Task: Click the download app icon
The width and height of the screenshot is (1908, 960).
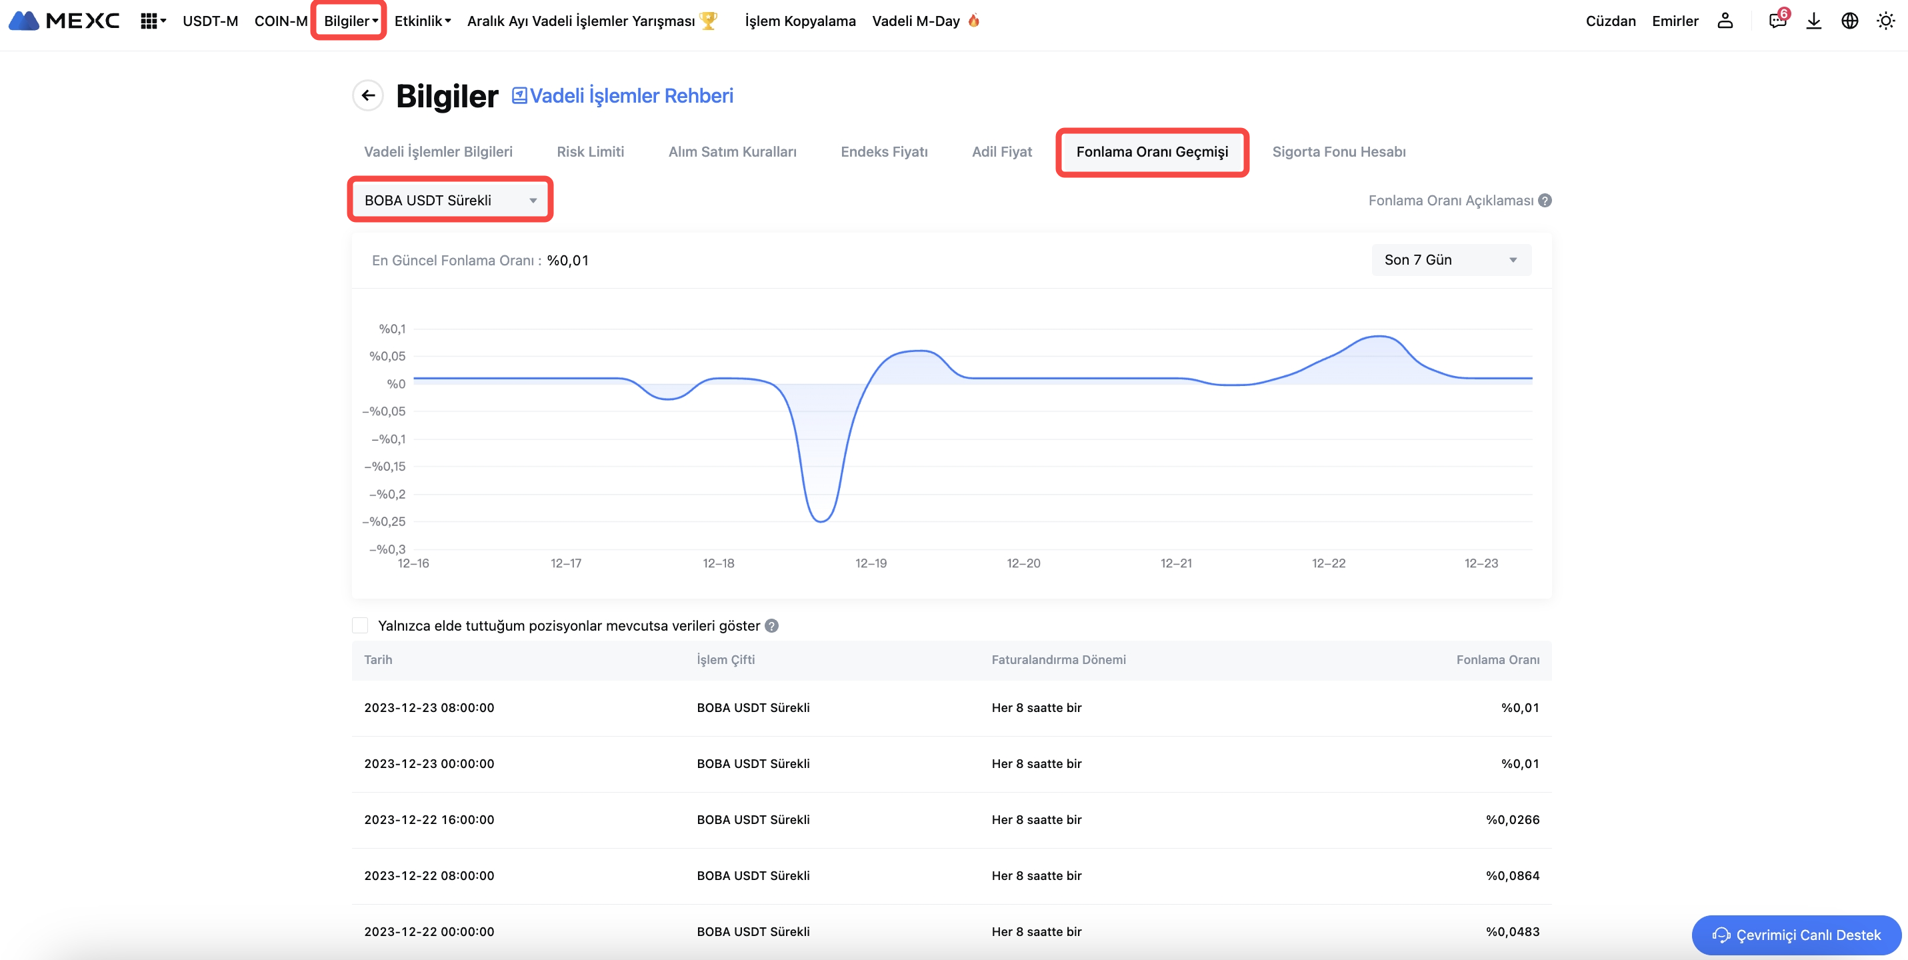Action: (1813, 21)
